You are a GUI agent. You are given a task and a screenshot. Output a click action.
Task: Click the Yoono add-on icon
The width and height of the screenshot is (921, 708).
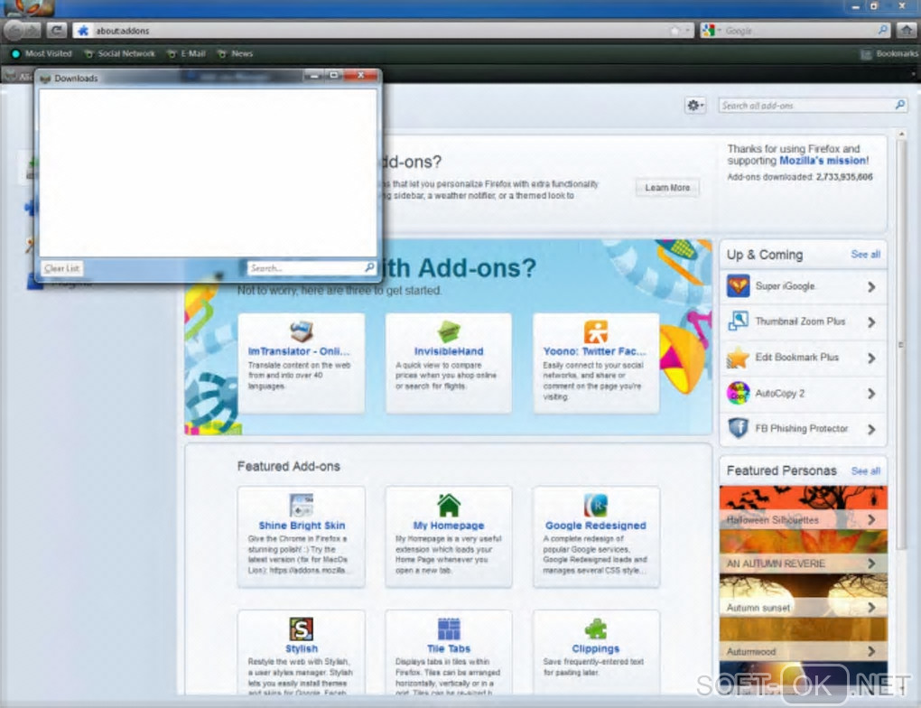click(x=596, y=331)
